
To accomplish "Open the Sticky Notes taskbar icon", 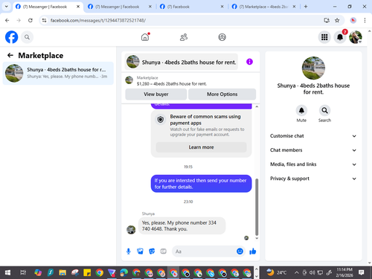I will (x=87, y=273).
